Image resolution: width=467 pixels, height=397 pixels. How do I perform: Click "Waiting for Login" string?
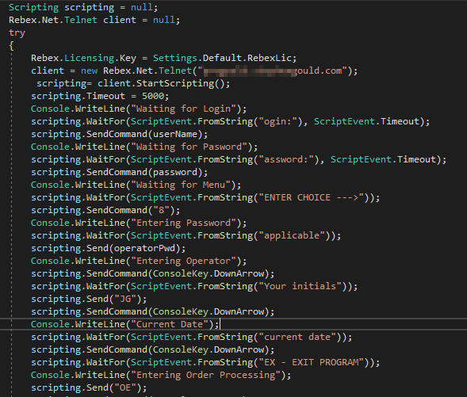pyautogui.click(x=184, y=109)
